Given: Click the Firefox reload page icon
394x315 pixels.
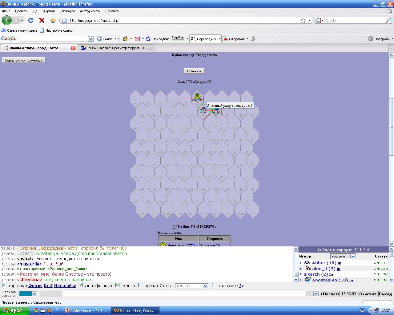Looking at the screenshot, I should click(31, 20).
